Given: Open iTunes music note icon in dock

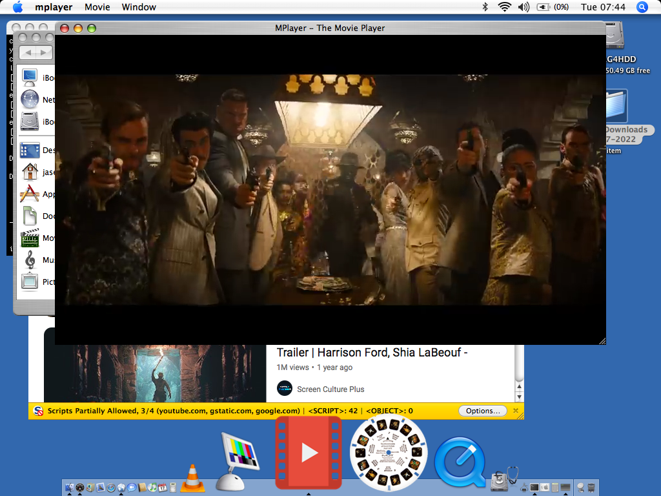Looking at the screenshot, I should pos(152,488).
